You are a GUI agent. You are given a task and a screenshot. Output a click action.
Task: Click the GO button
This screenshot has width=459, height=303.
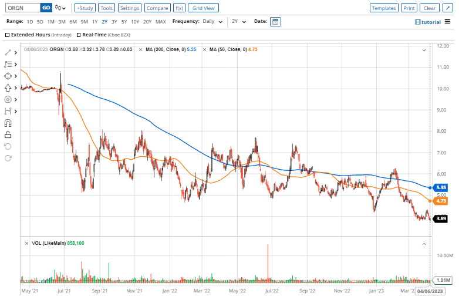coord(46,8)
